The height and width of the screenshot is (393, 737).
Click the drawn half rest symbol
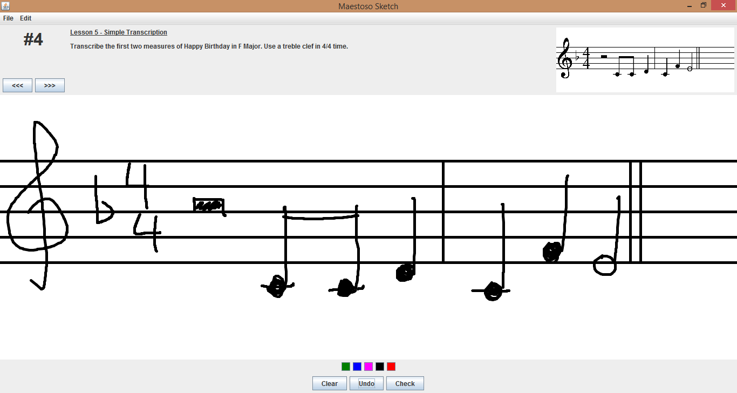[x=209, y=206]
